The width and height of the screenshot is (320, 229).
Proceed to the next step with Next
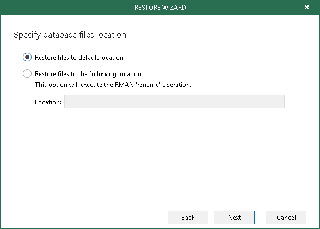click(x=234, y=218)
